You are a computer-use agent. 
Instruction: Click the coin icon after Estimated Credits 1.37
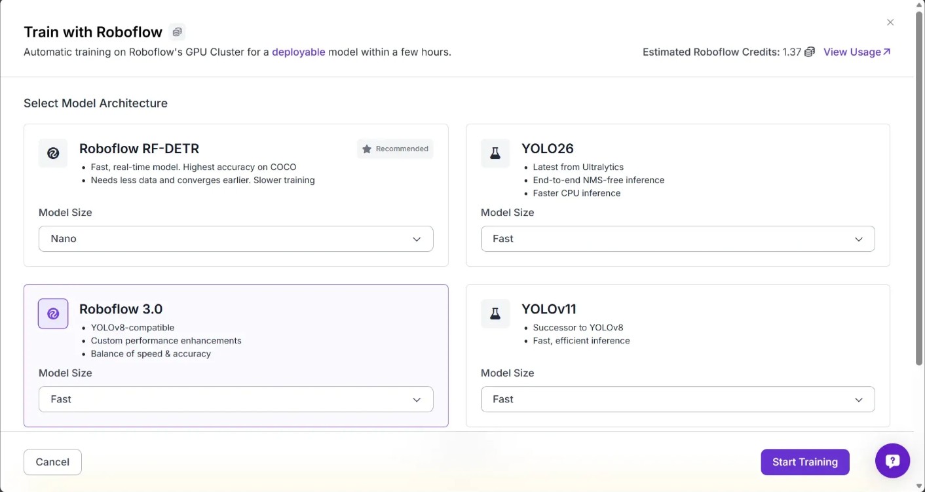810,52
